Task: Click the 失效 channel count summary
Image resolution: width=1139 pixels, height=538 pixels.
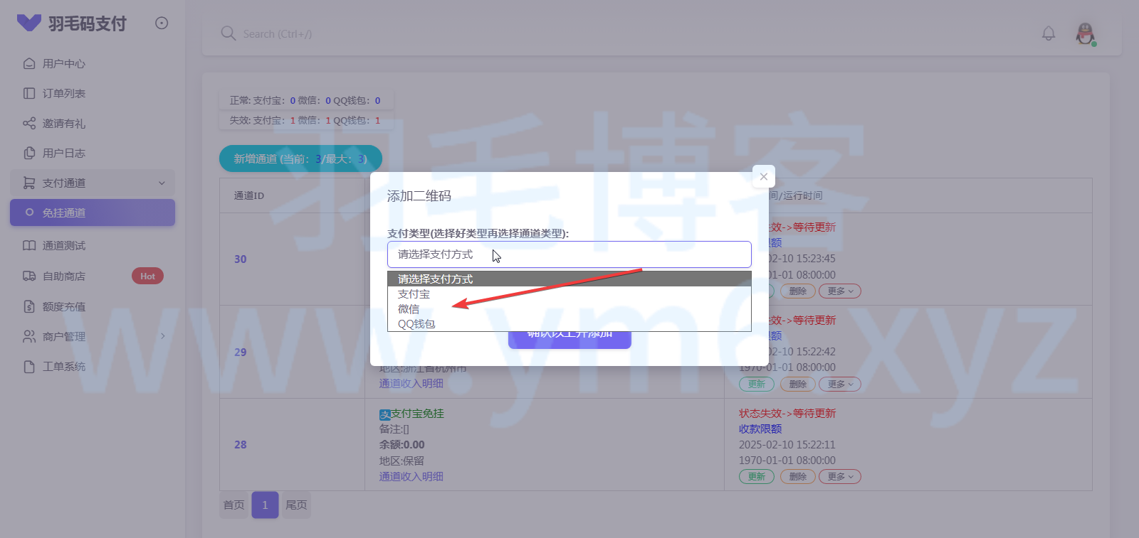Action: [x=305, y=120]
